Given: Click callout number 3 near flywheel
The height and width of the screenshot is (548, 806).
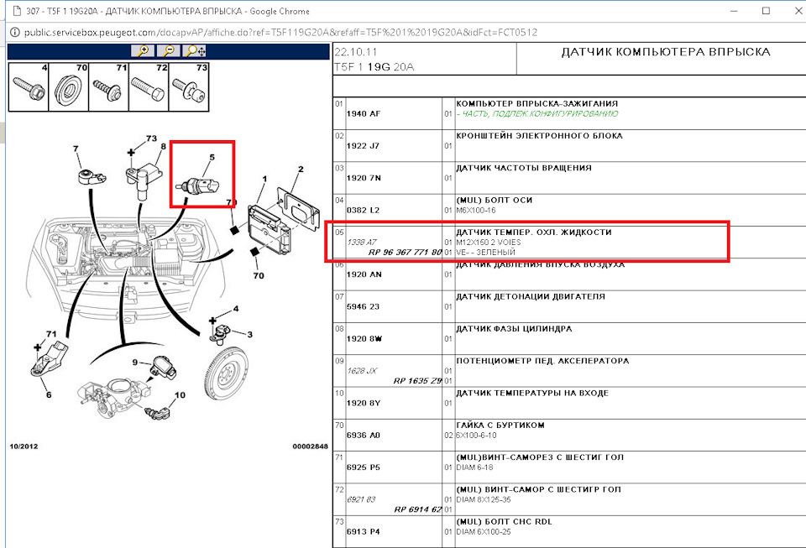Looking at the screenshot, I should [x=250, y=335].
